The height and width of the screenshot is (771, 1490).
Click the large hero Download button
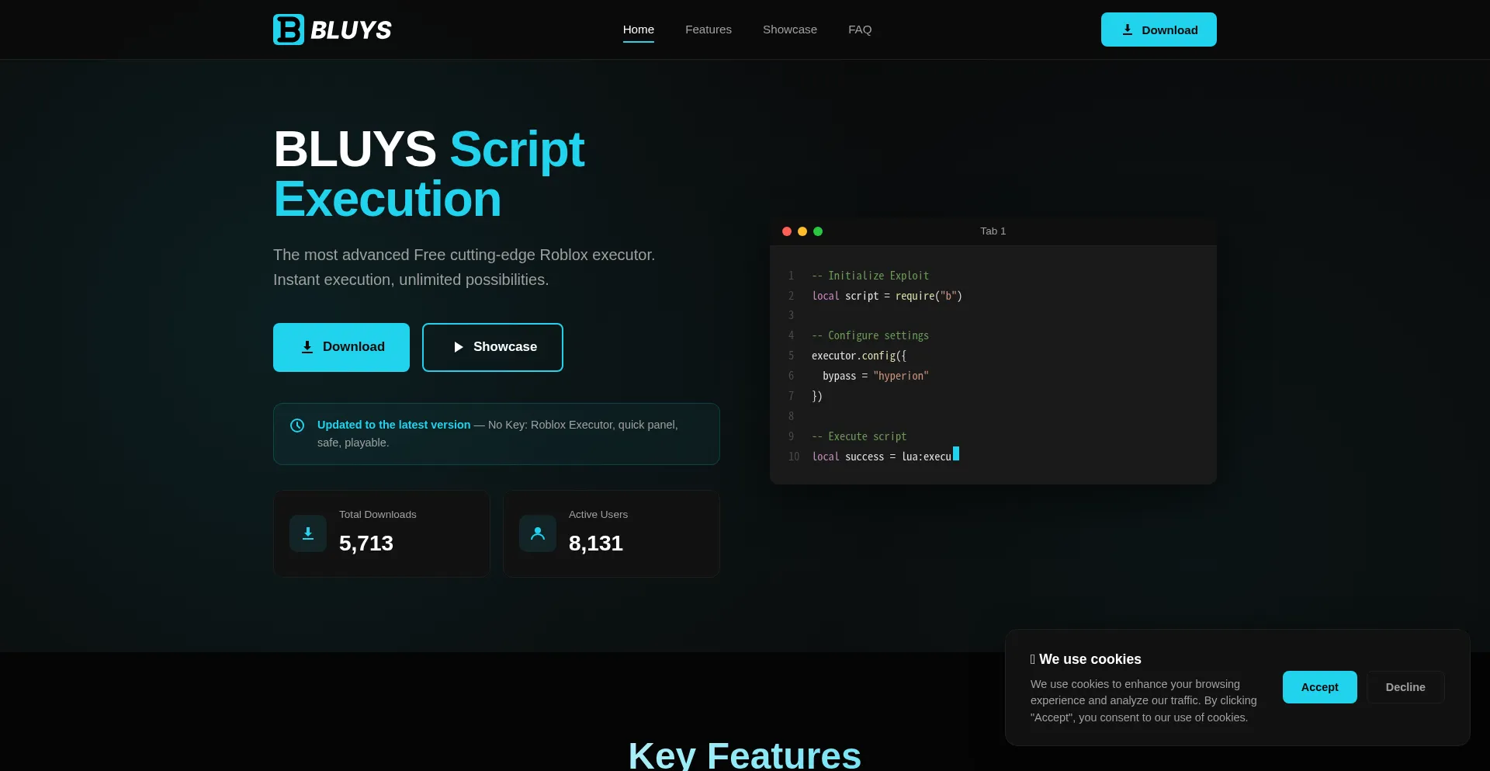[341, 347]
